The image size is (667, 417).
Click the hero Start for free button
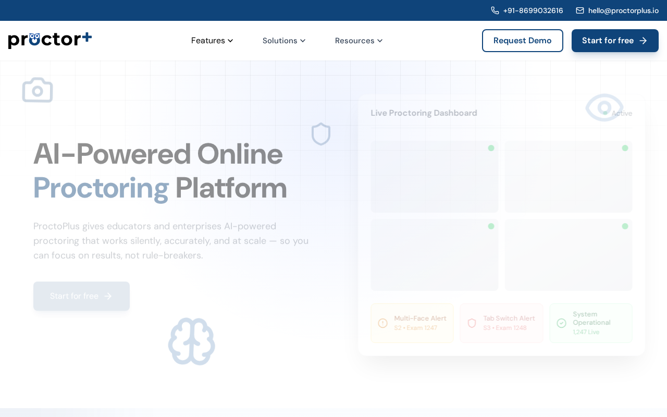[x=81, y=296]
